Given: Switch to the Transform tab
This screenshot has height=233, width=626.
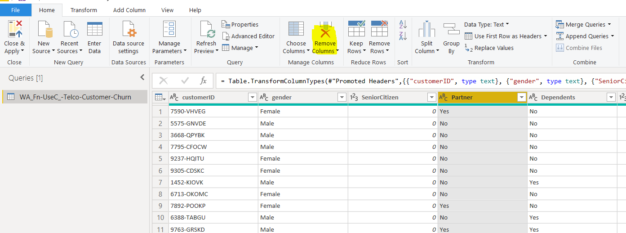Looking at the screenshot, I should pyautogui.click(x=84, y=10).
